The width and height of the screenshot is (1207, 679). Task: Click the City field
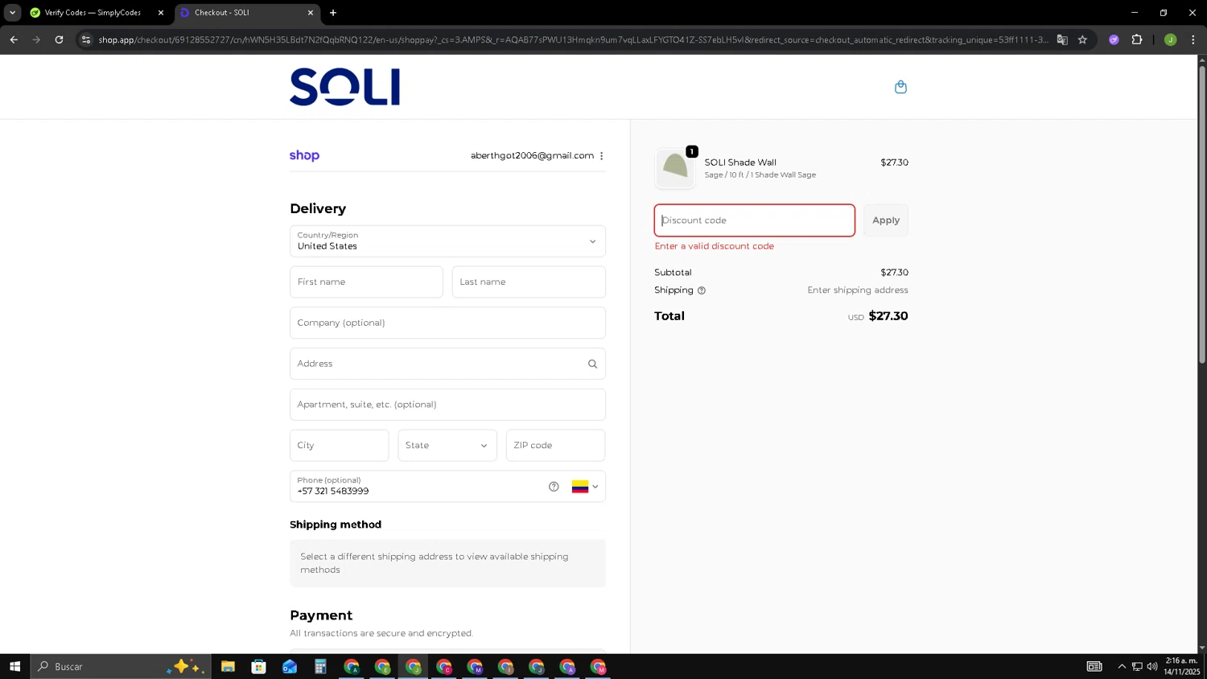coord(339,446)
